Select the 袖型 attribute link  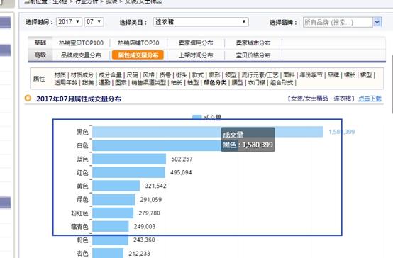193,82
